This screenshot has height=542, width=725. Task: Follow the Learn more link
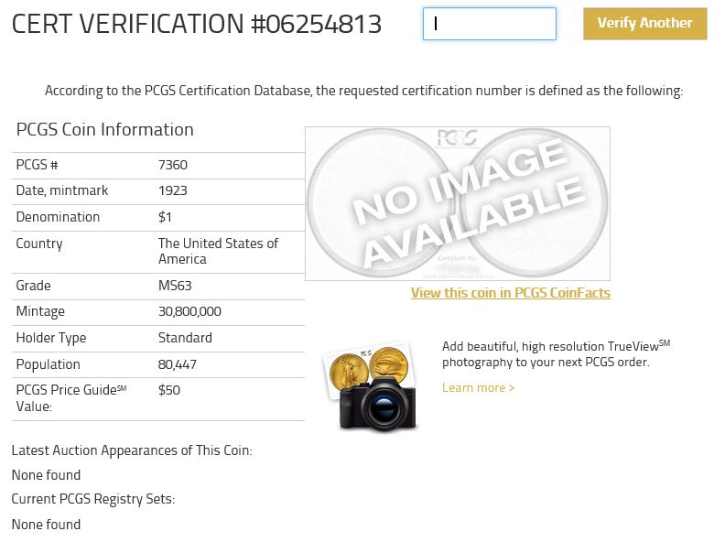coord(478,387)
